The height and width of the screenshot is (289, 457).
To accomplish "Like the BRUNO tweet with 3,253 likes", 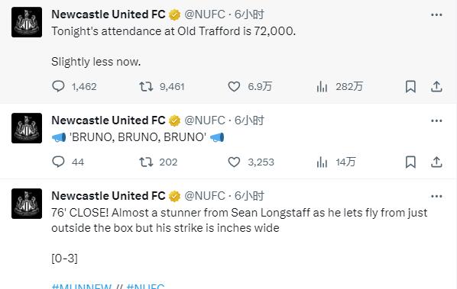I will pyautogui.click(x=234, y=162).
